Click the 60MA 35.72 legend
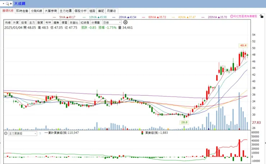Screen dimensions: 266x164 (x=154, y=17)
